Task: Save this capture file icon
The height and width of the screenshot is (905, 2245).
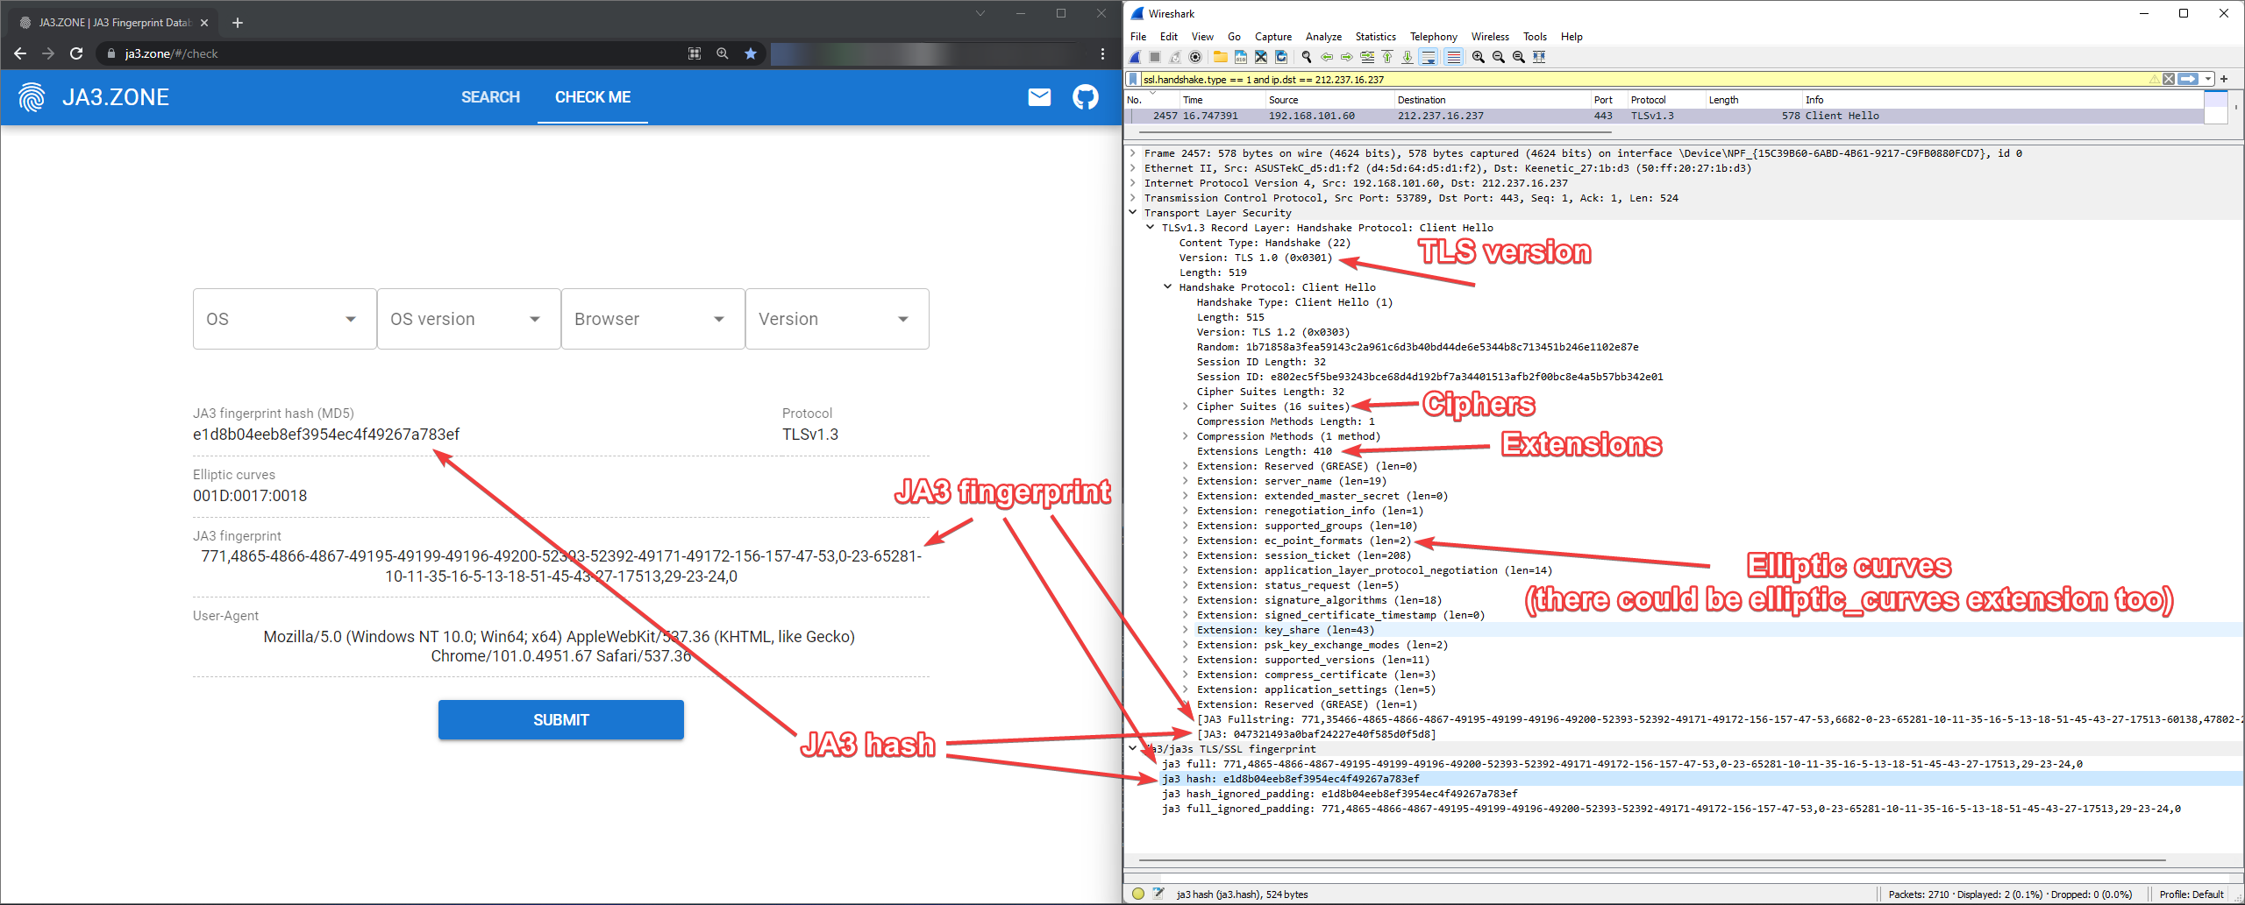Action: point(1240,57)
